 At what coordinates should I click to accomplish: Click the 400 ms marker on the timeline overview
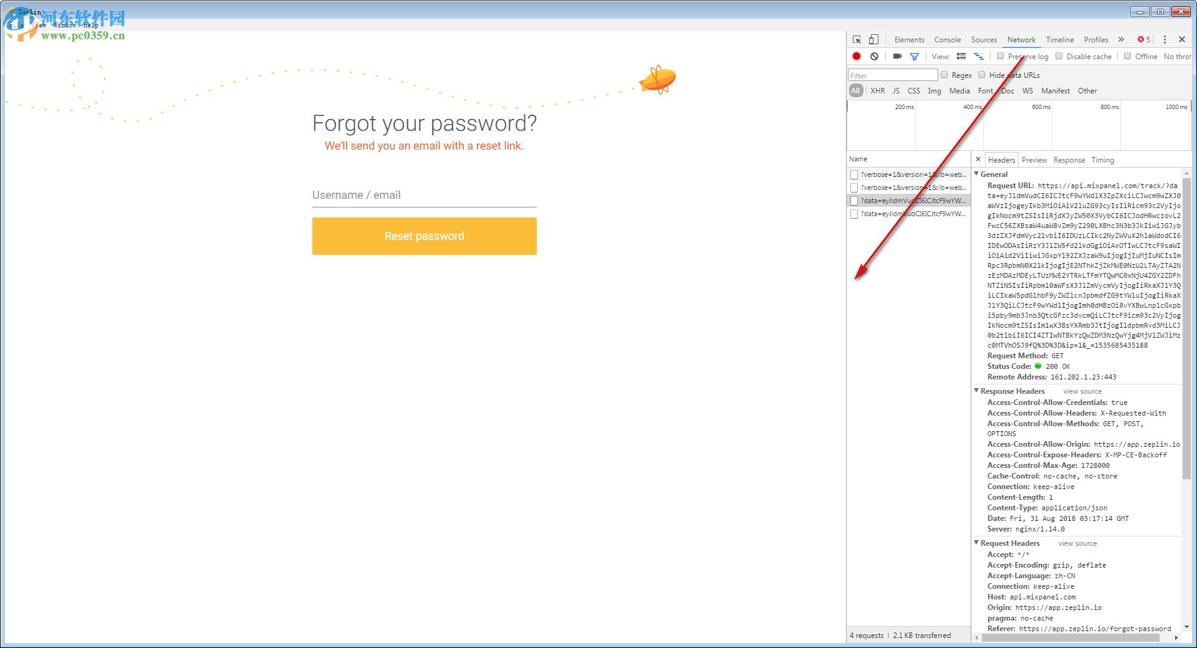tap(973, 107)
